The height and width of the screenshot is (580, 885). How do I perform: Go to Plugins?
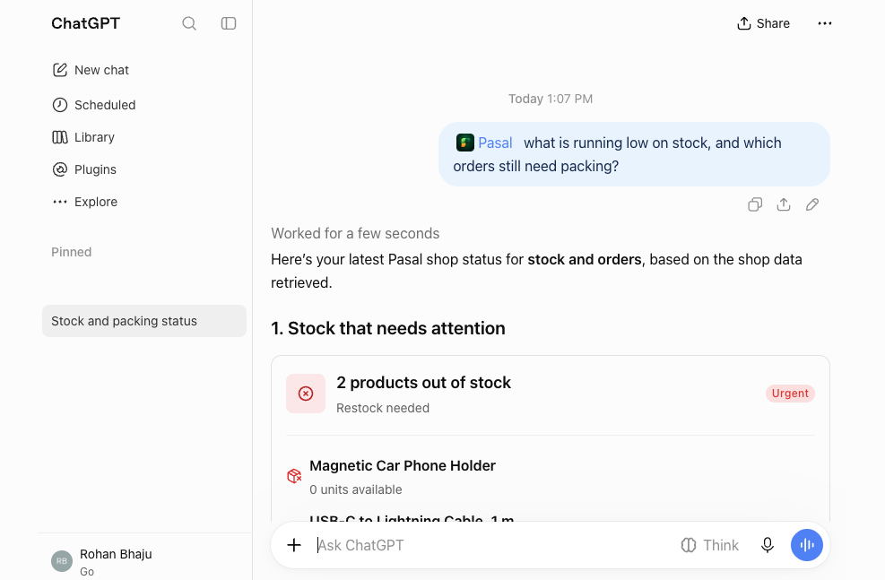[84, 169]
